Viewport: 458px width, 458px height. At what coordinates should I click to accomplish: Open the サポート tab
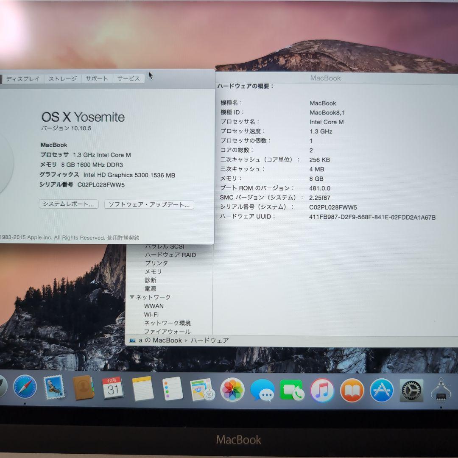click(97, 78)
